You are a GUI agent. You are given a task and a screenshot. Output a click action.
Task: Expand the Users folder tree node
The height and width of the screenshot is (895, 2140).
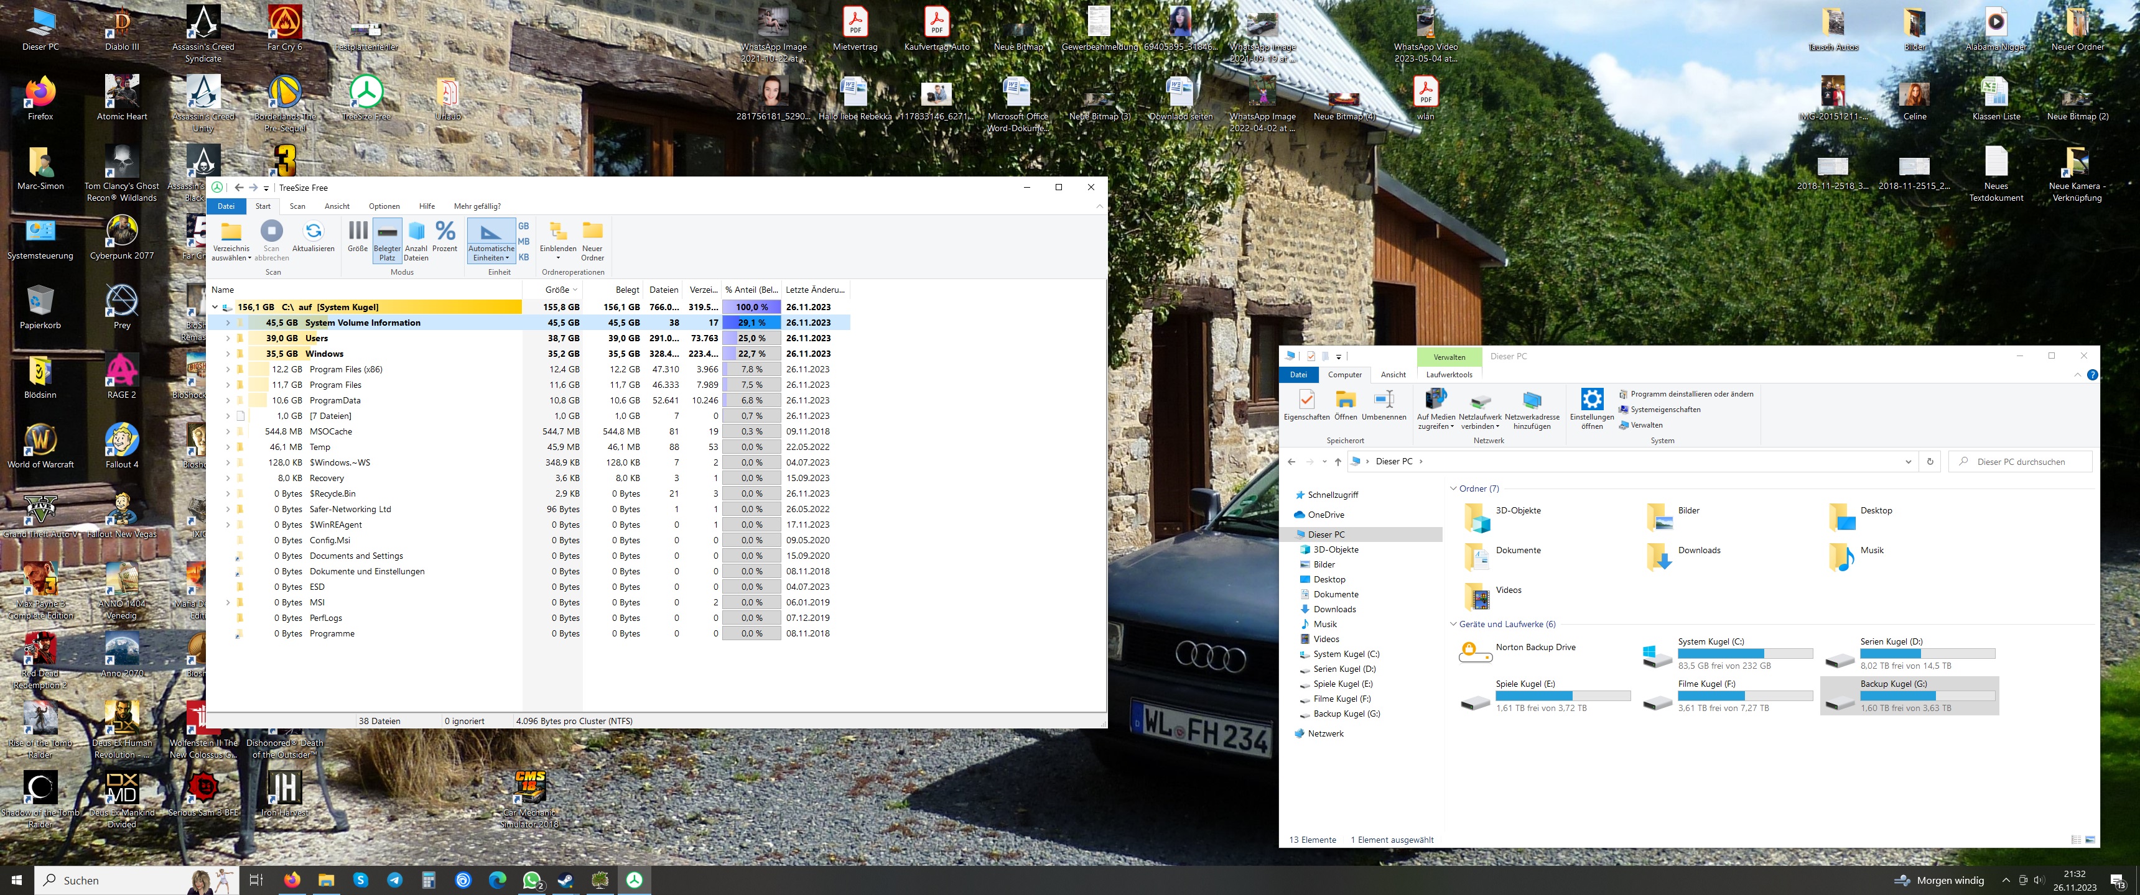point(228,339)
